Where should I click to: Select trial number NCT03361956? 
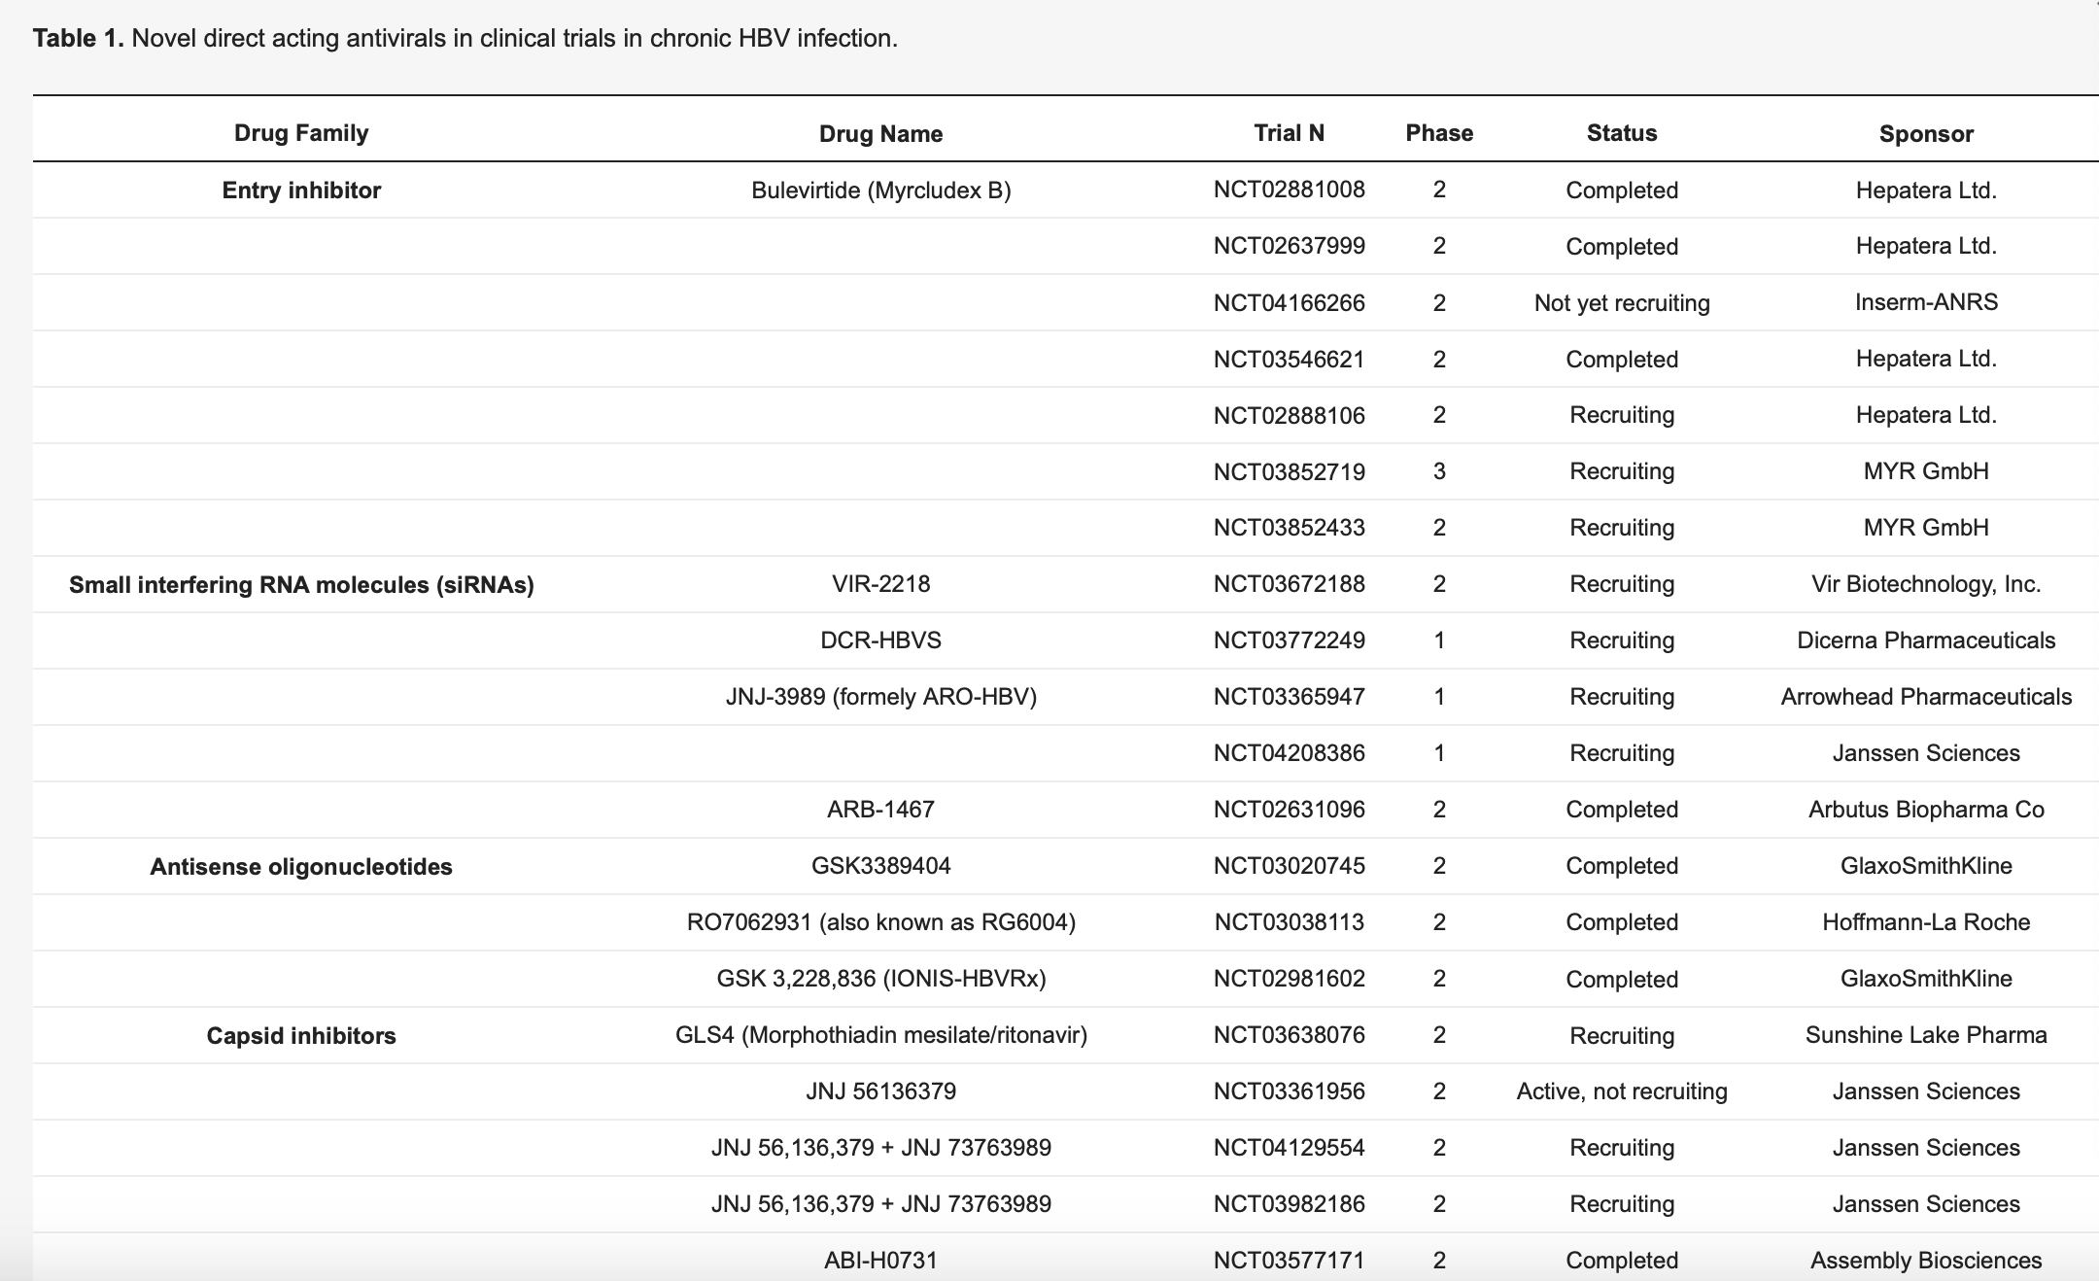(x=1290, y=1091)
